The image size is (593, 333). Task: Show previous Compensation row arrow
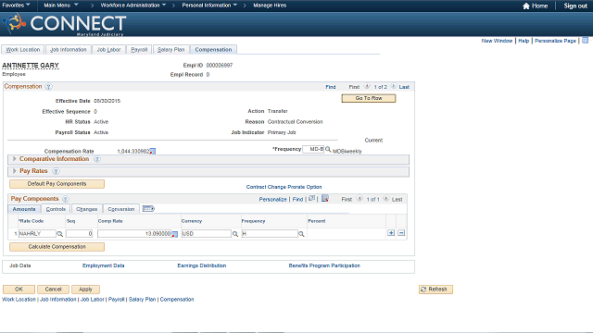point(367,86)
